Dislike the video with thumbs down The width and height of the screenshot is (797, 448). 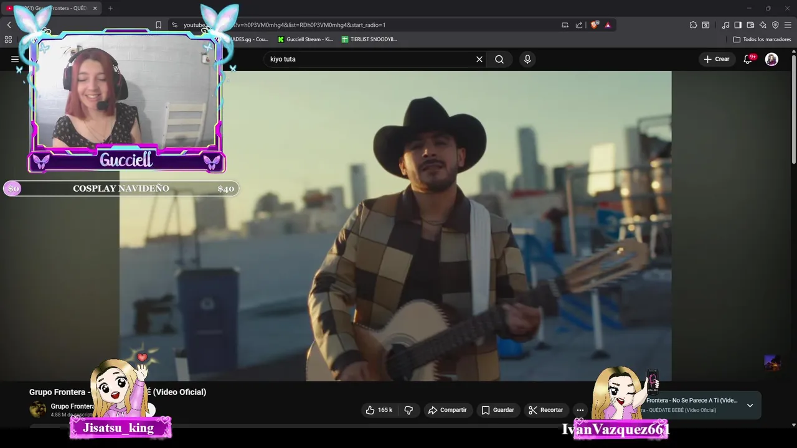[x=409, y=410]
